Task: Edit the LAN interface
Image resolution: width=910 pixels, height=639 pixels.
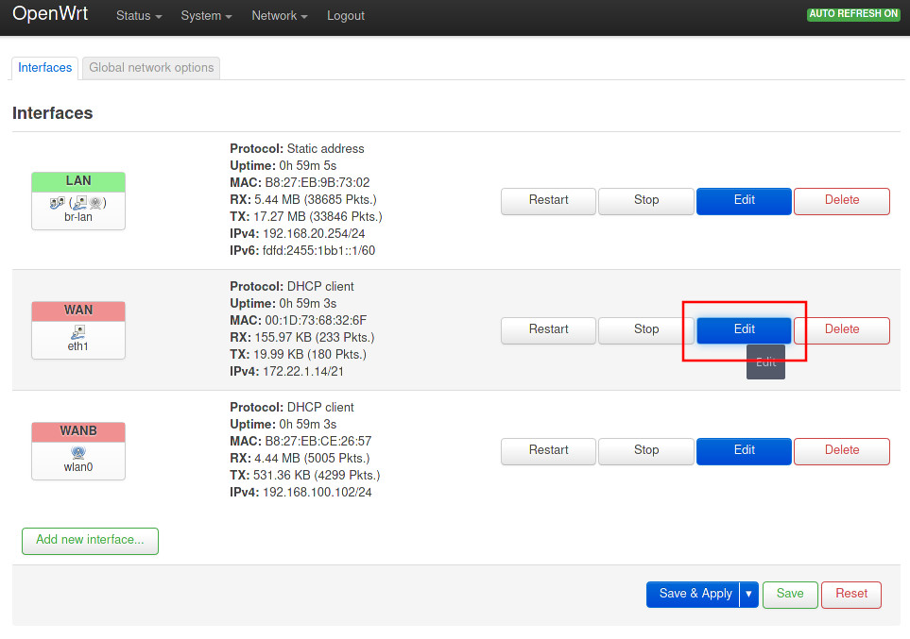Action: point(744,201)
